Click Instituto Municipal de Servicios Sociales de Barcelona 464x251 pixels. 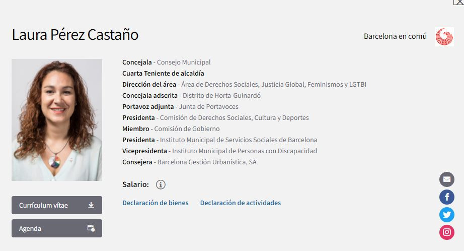pos(237,140)
